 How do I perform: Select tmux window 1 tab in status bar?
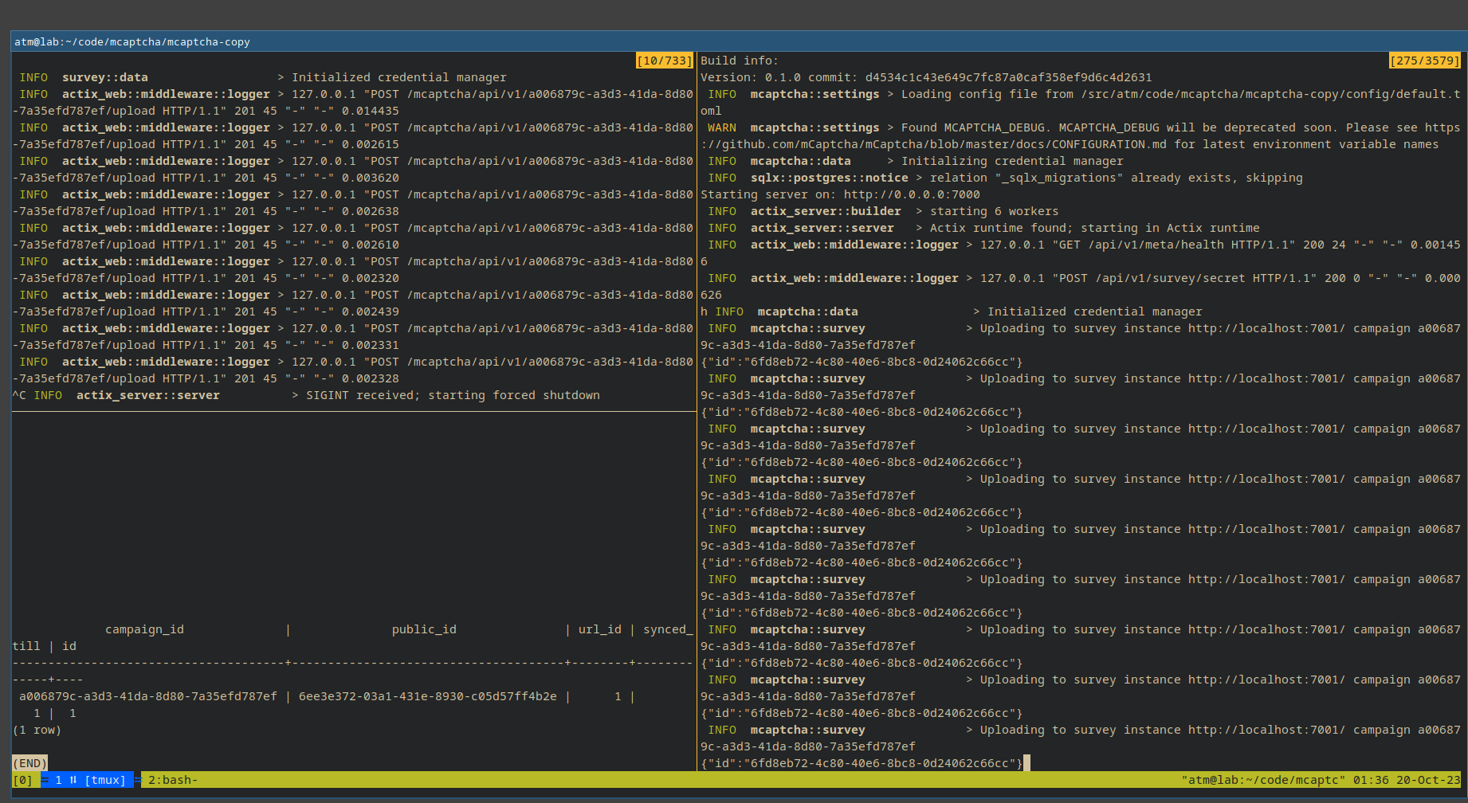click(87, 780)
